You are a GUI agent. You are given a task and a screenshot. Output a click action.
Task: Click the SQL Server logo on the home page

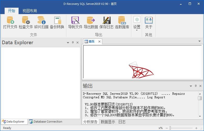tap(141, 70)
